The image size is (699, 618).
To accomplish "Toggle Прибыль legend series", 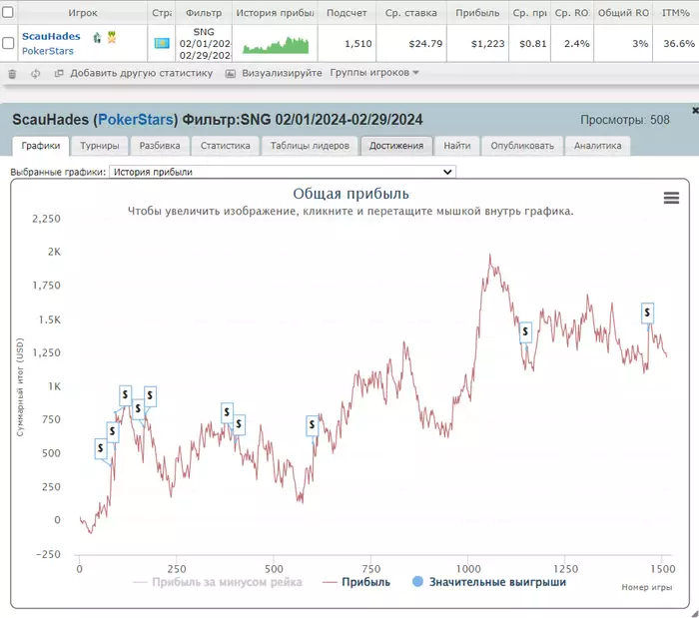I will [x=356, y=582].
